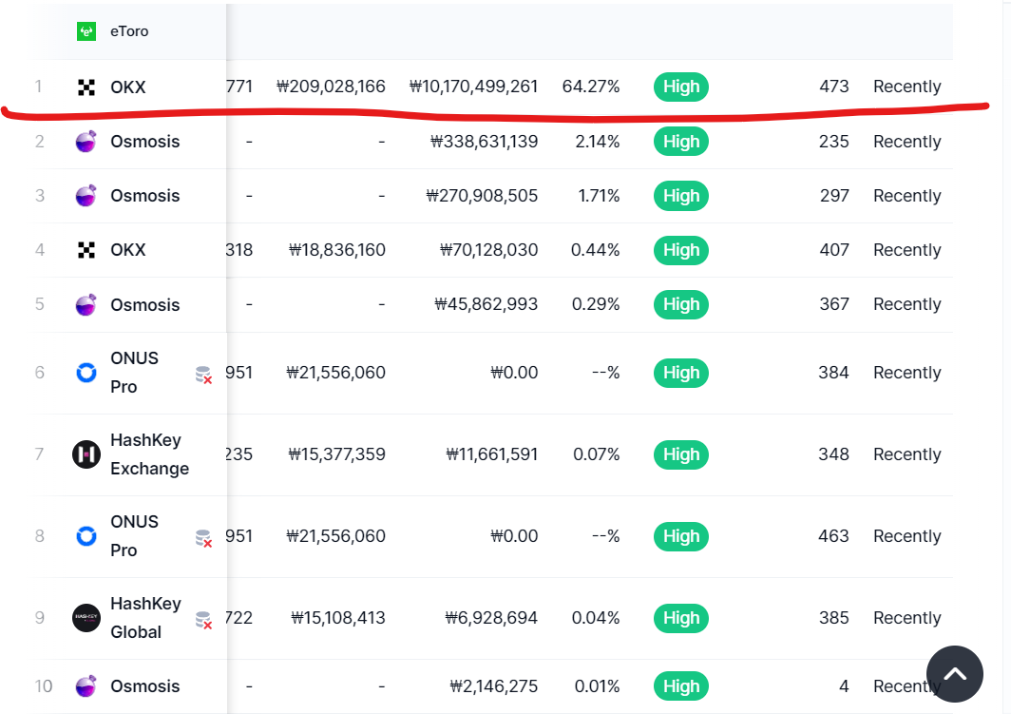Viewport: 1011px width, 714px height.
Task: Select the ₩15,108,413 depth value
Action: click(x=338, y=618)
